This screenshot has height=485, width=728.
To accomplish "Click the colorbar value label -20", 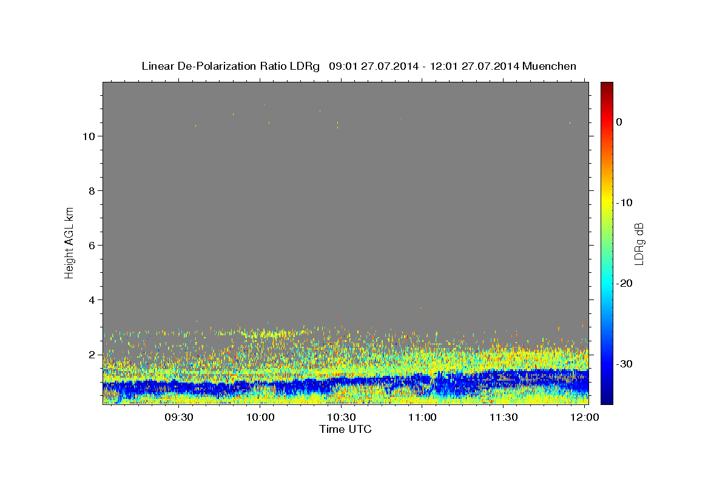I will coord(625,283).
